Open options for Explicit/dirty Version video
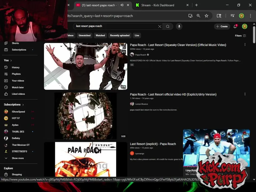The width and height of the screenshot is (256, 192). [x=245, y=94]
